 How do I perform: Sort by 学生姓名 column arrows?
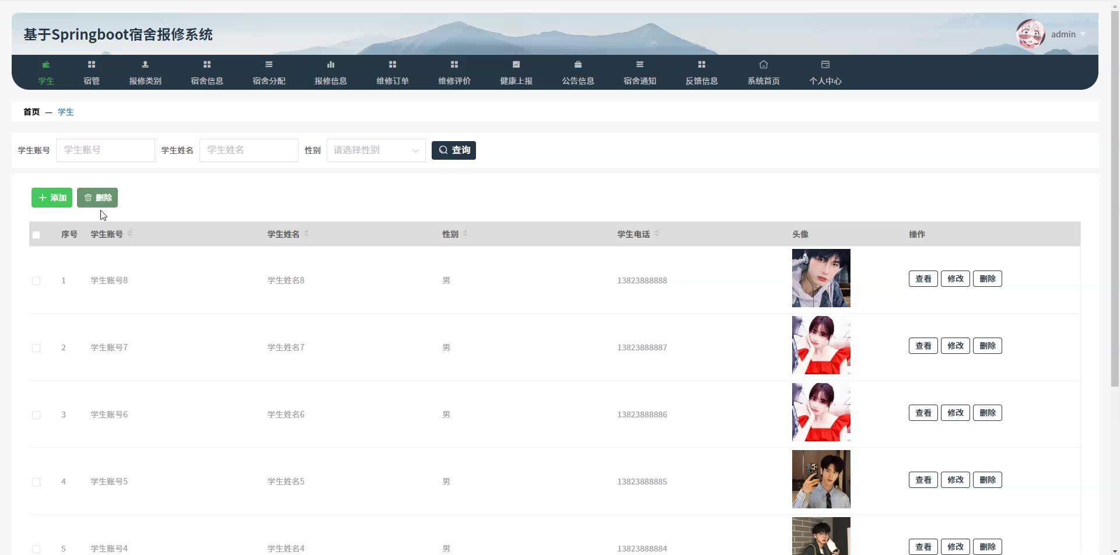point(307,234)
